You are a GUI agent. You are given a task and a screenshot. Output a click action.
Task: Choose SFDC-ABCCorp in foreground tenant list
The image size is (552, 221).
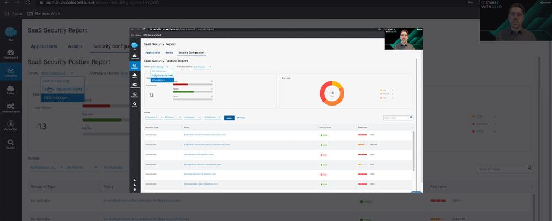point(162,80)
